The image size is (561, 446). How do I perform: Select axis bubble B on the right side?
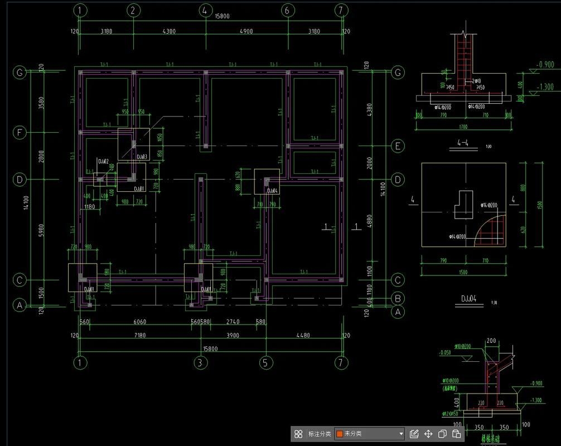tap(398, 298)
